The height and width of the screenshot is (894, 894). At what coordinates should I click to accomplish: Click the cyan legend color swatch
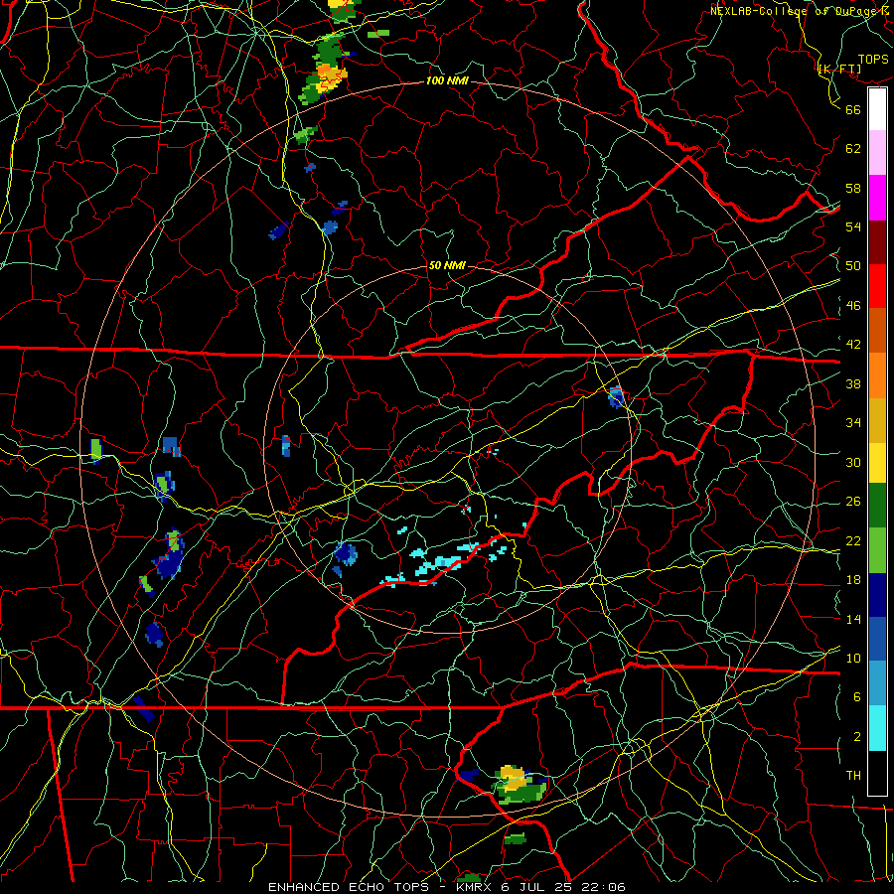tap(877, 729)
